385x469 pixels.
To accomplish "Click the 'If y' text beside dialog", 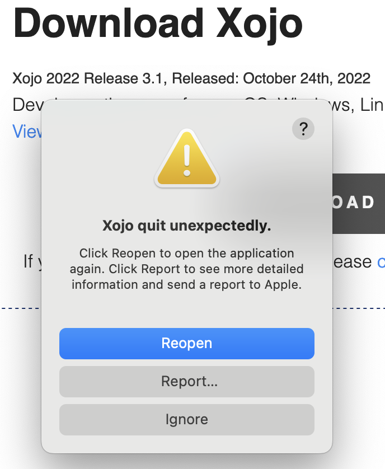I will (x=32, y=262).
